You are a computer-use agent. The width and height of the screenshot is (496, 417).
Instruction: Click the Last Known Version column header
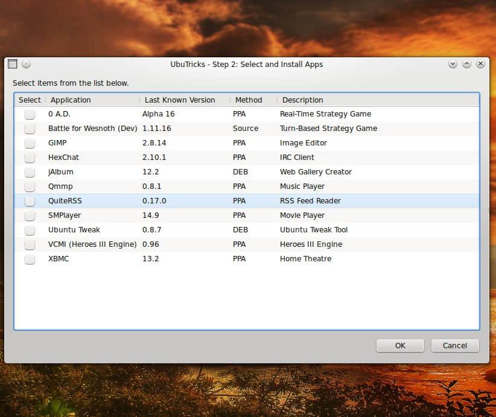pyautogui.click(x=180, y=100)
